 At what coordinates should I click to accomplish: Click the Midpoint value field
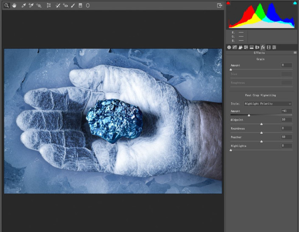pos(286,120)
